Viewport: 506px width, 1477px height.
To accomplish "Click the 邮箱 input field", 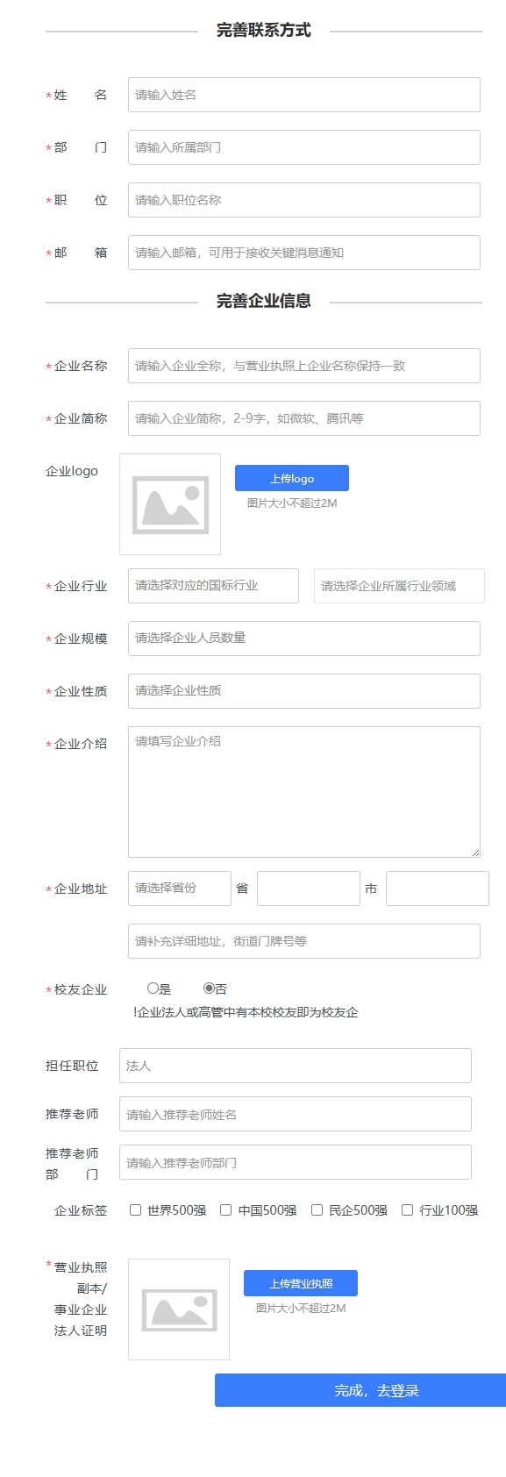I will coord(303,252).
